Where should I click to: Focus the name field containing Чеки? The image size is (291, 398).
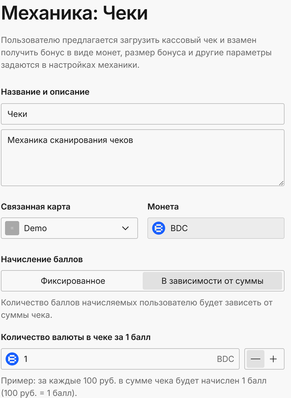tap(143, 114)
